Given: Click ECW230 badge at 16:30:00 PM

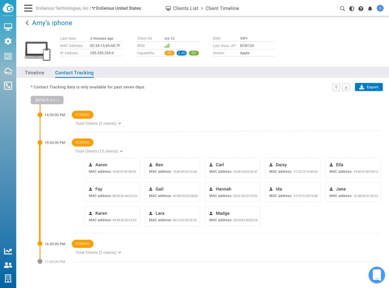Looking at the screenshot, I should (82, 244).
